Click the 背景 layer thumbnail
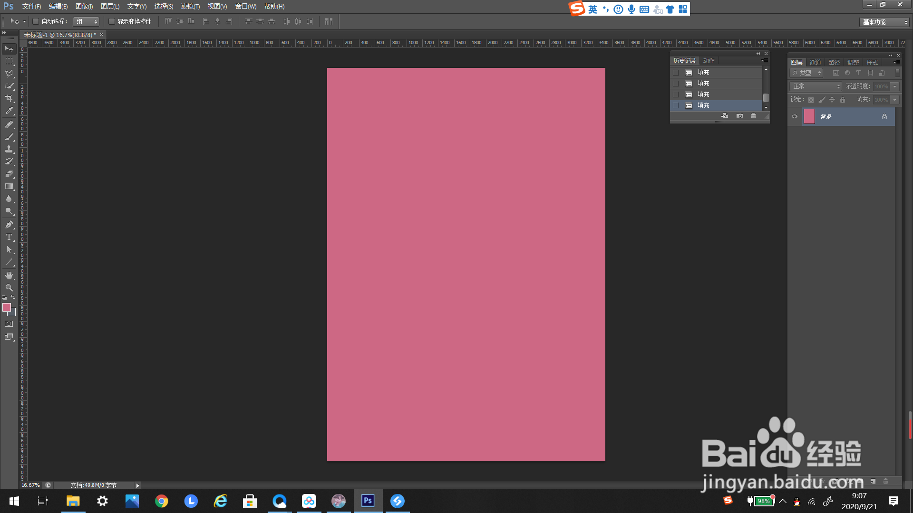The height and width of the screenshot is (513, 913). [809, 116]
